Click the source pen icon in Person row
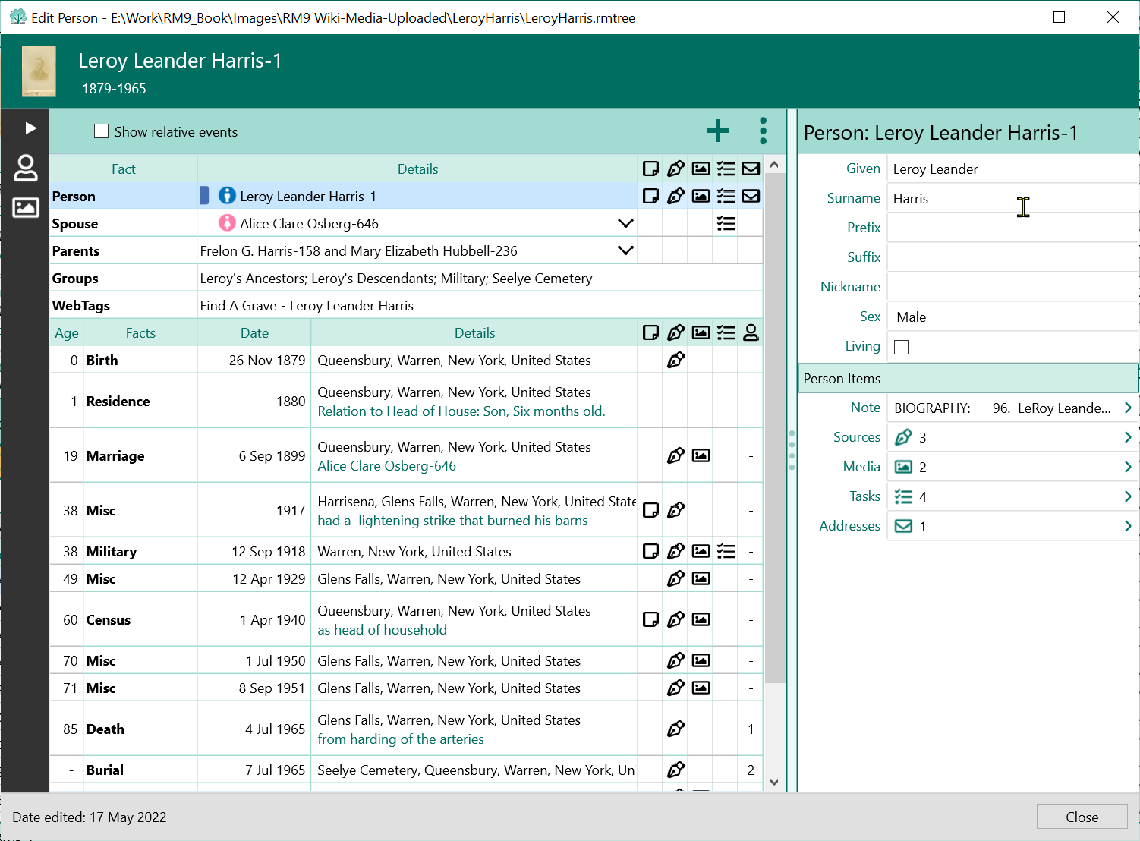The width and height of the screenshot is (1140, 841). [x=675, y=196]
